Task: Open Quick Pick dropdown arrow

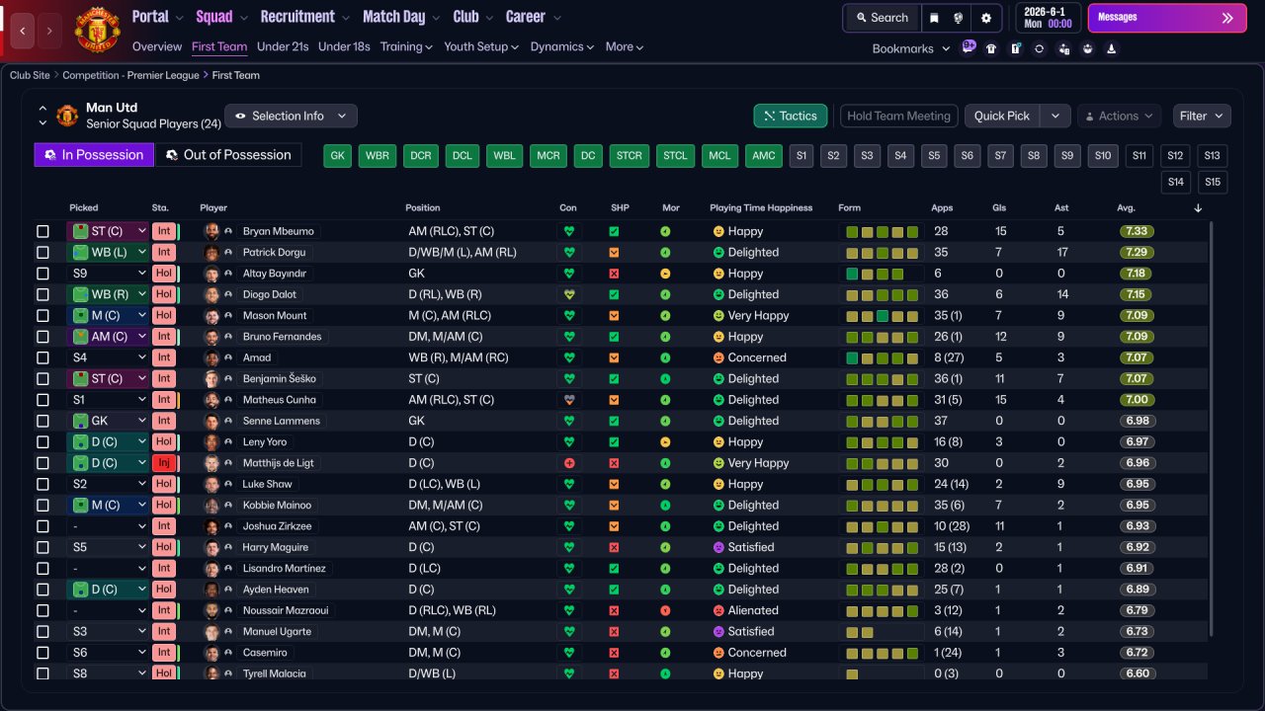Action: pos(1055,116)
